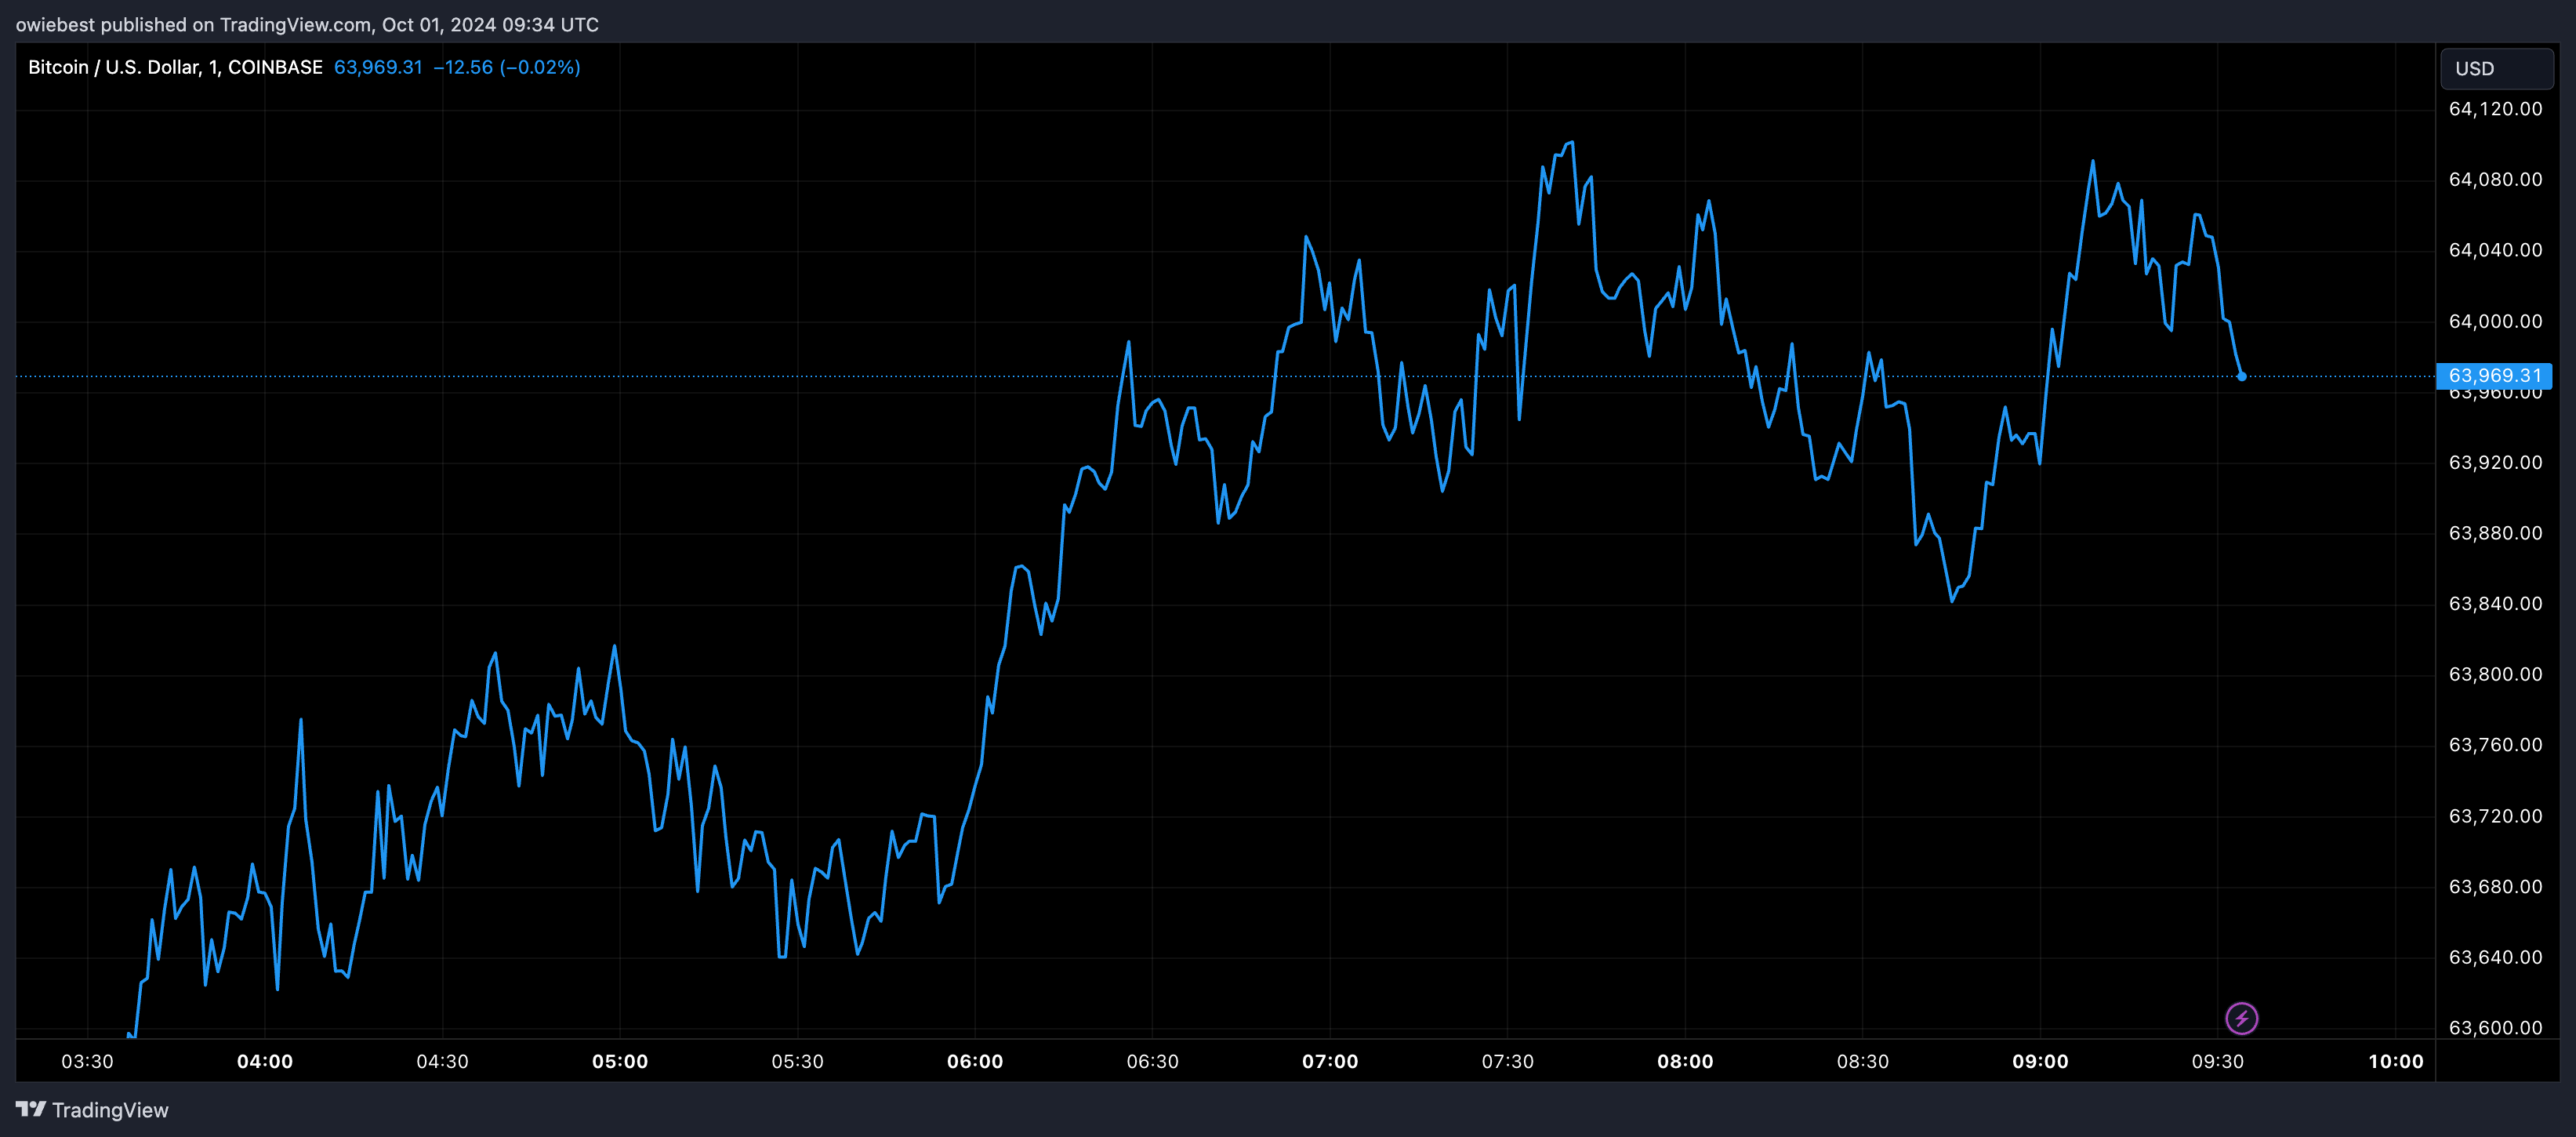Click the 08:00 time axis label
Image resolution: width=2576 pixels, height=1137 pixels.
[1685, 1062]
